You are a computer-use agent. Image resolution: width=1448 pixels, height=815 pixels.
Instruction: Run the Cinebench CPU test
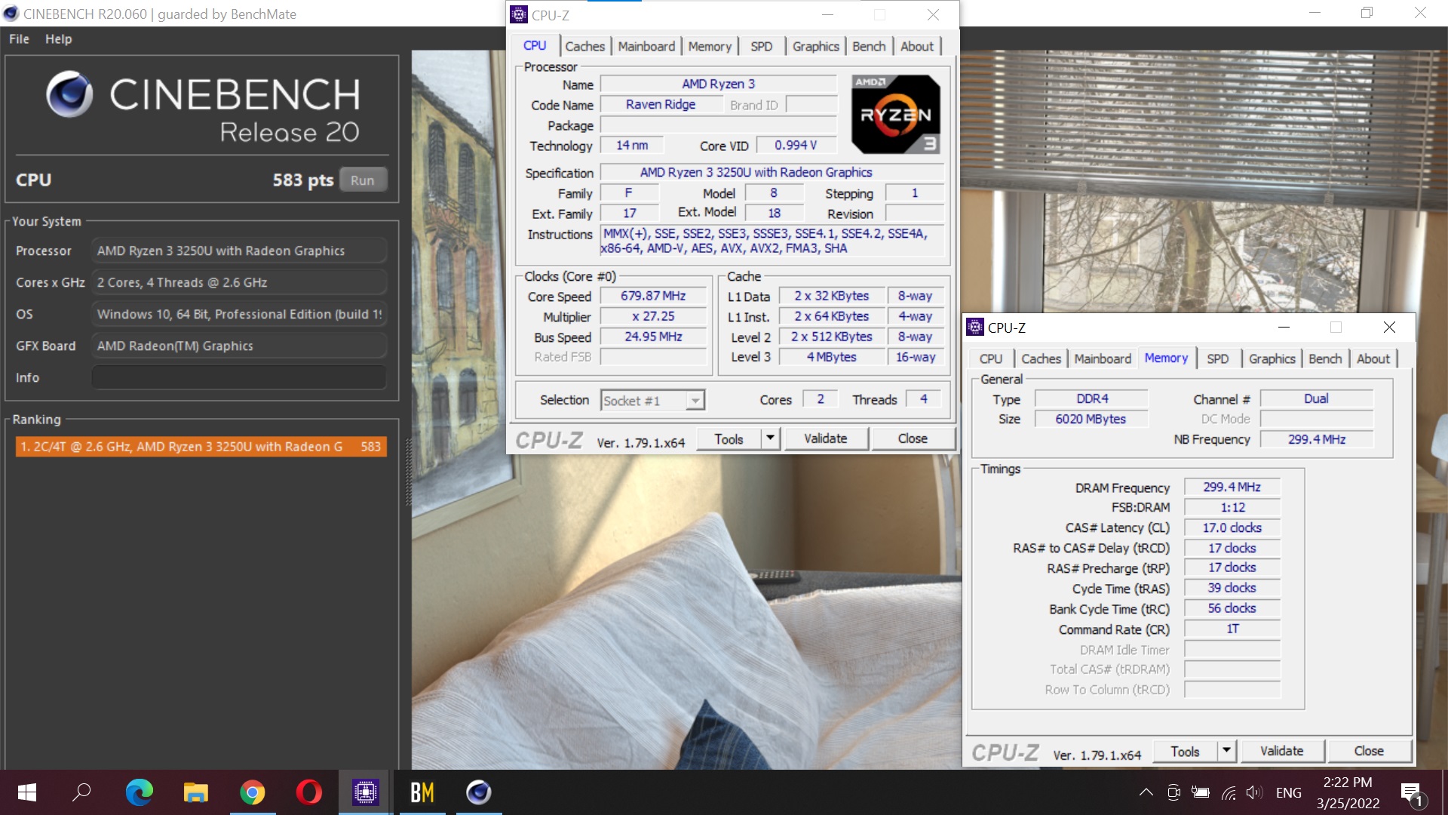tap(362, 180)
